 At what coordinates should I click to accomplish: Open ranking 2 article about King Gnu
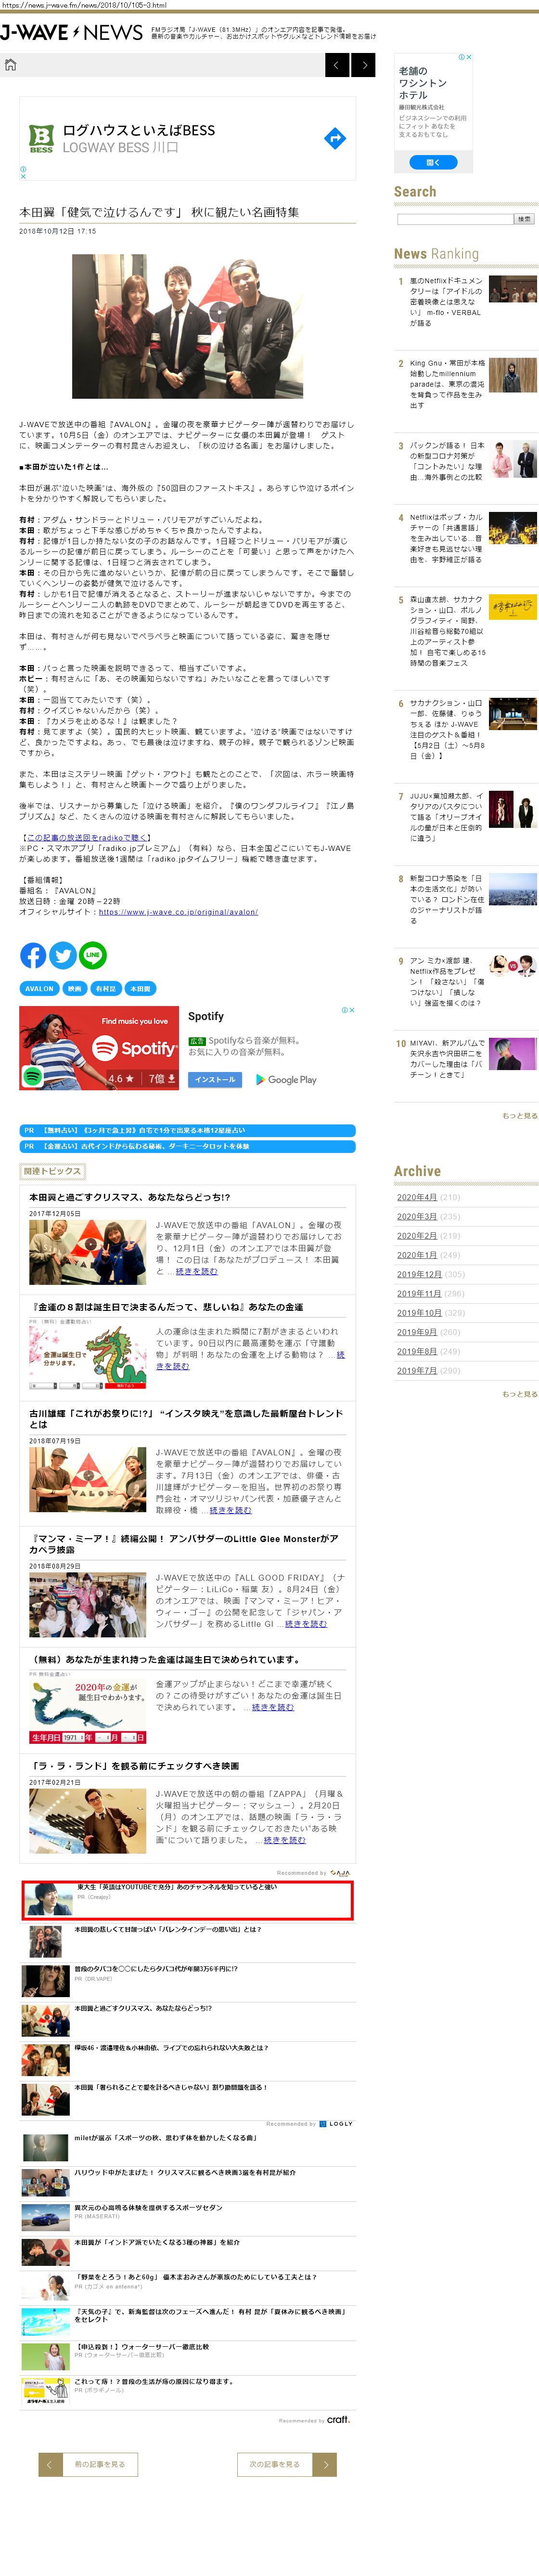[447, 384]
